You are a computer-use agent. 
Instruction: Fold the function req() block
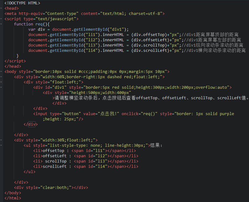tap(1, 24)
